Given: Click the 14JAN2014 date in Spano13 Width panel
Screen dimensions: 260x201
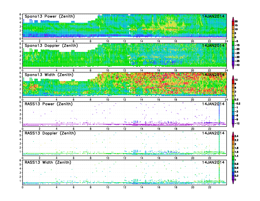Looking at the screenshot, I should click(x=213, y=75).
